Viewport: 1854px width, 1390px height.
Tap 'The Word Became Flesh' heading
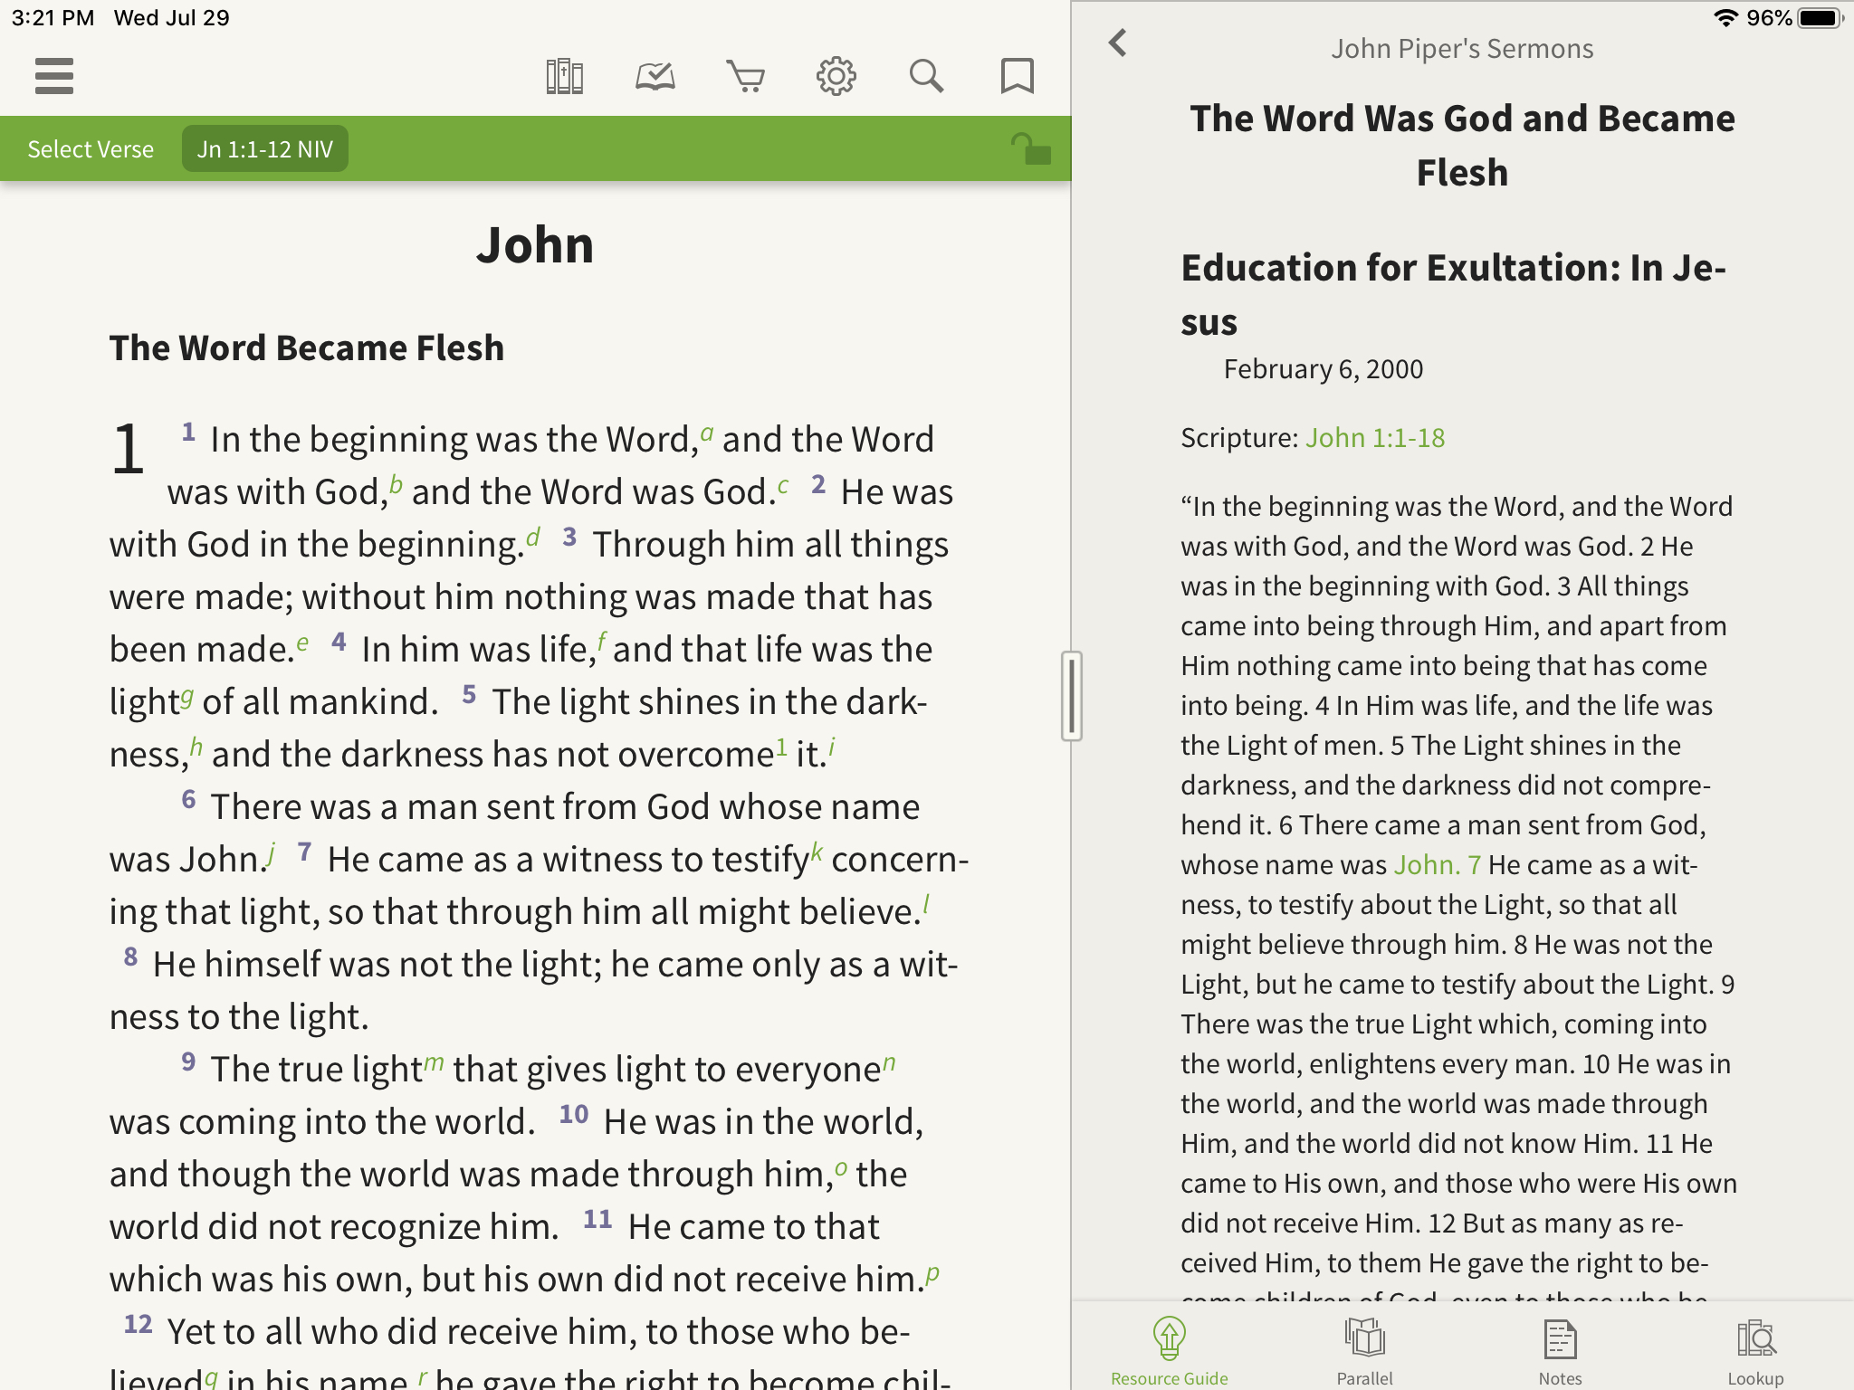(307, 348)
